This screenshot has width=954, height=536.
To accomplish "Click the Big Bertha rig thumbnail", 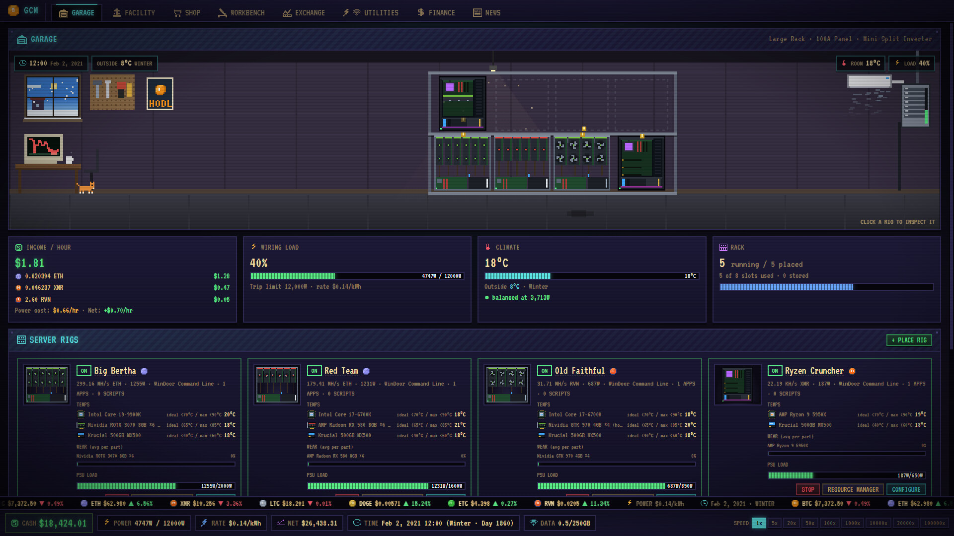I will click(47, 385).
